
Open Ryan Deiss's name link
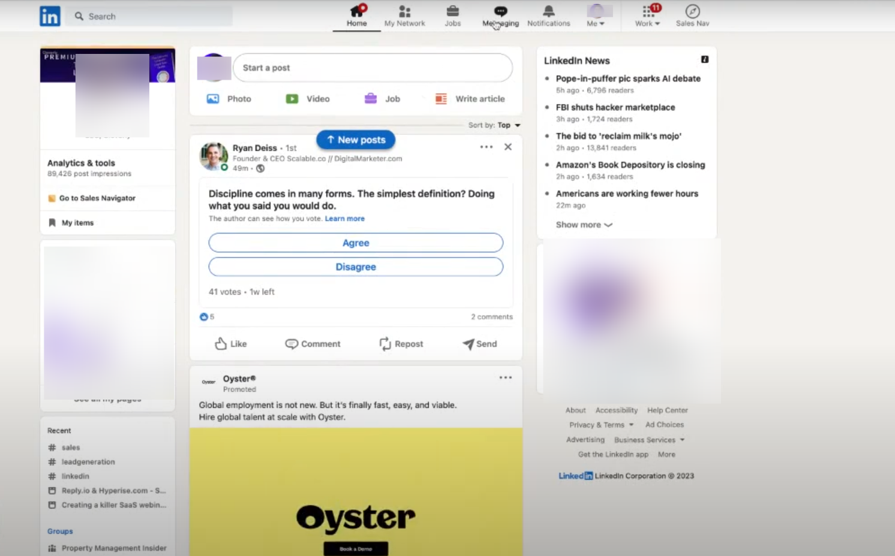(255, 148)
